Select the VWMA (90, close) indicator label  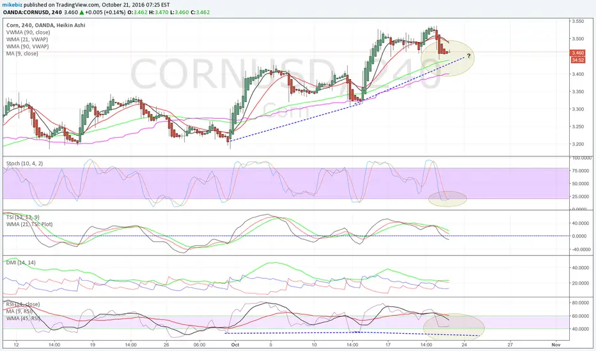point(28,33)
